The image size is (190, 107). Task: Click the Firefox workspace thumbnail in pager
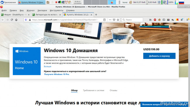(x=112, y=2)
